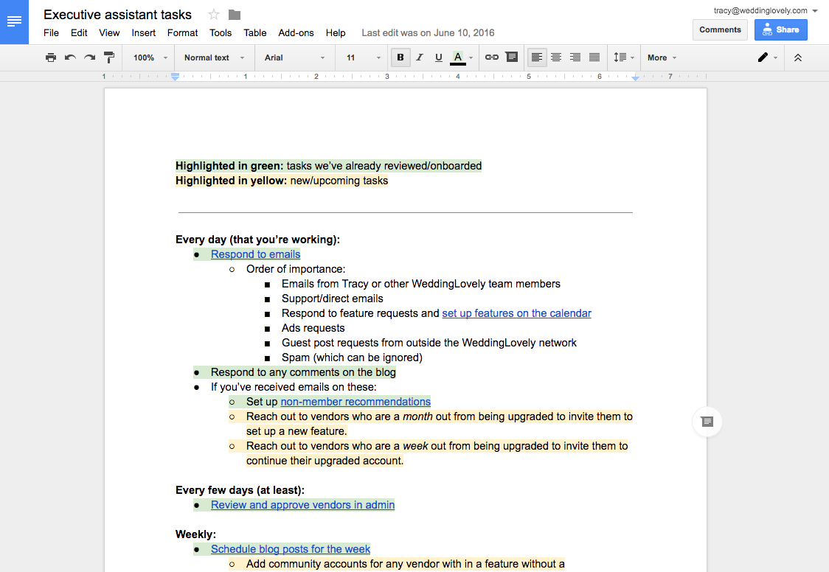Click the Spam (which can be ignored) bullet

[x=352, y=357]
